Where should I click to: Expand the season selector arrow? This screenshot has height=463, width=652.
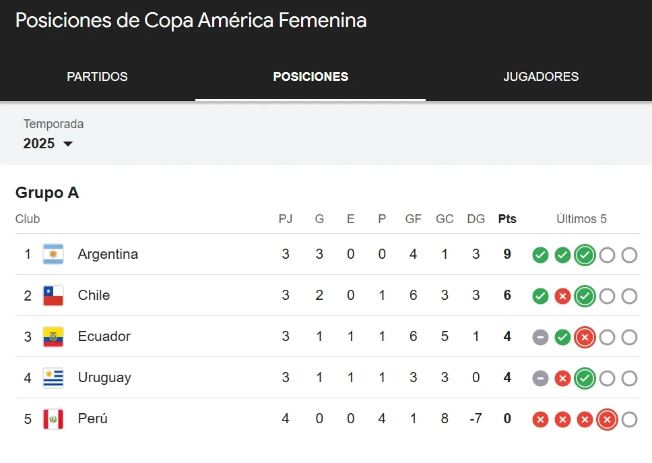point(68,144)
